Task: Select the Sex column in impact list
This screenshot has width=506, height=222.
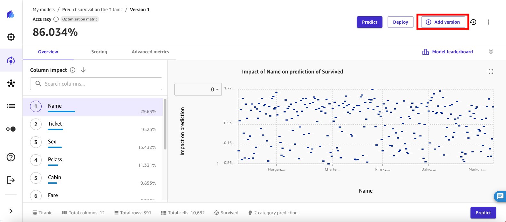Action: [93, 142]
